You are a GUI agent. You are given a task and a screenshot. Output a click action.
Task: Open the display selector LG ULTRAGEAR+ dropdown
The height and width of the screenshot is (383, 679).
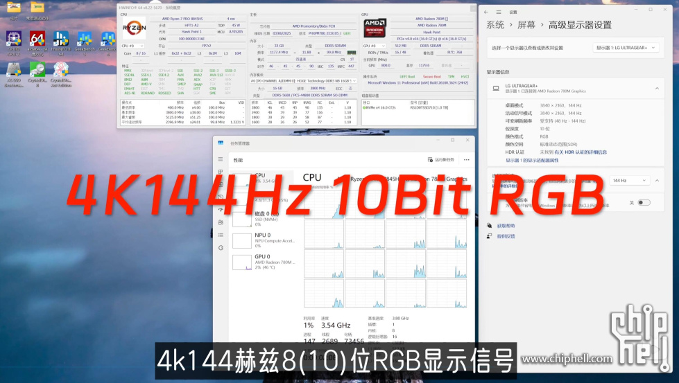[x=626, y=48]
